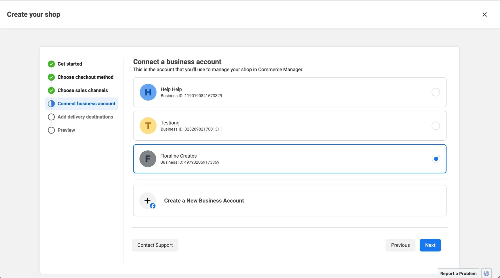The height and width of the screenshot is (278, 500).
Task: Close the Create your shop dialog
Action: point(484,15)
